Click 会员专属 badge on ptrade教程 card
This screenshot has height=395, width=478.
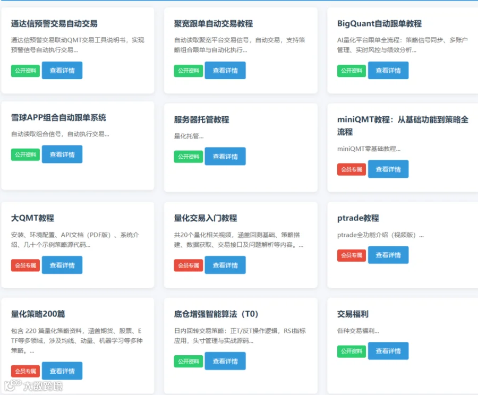(352, 255)
